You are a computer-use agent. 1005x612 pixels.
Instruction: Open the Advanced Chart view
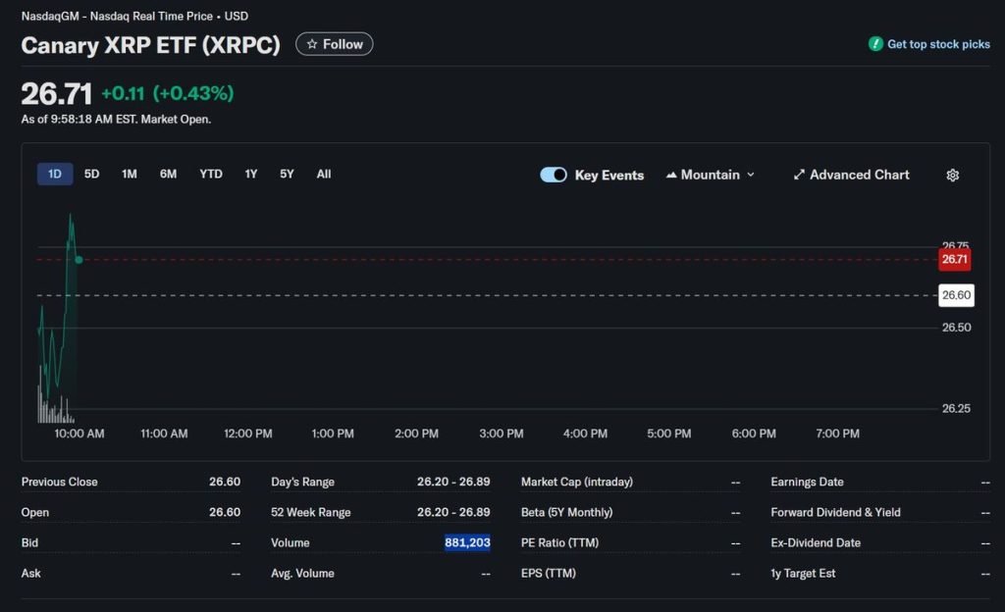point(851,175)
